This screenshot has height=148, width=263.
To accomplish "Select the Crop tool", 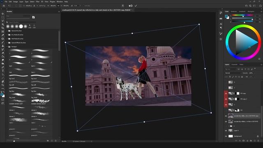I will pos(3,28).
